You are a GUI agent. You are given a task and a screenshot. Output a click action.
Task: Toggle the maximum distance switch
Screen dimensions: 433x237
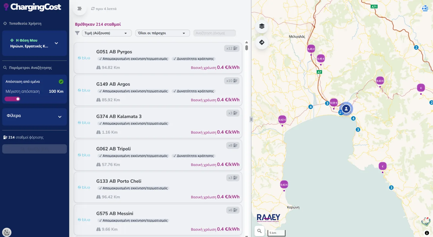(x=12, y=99)
